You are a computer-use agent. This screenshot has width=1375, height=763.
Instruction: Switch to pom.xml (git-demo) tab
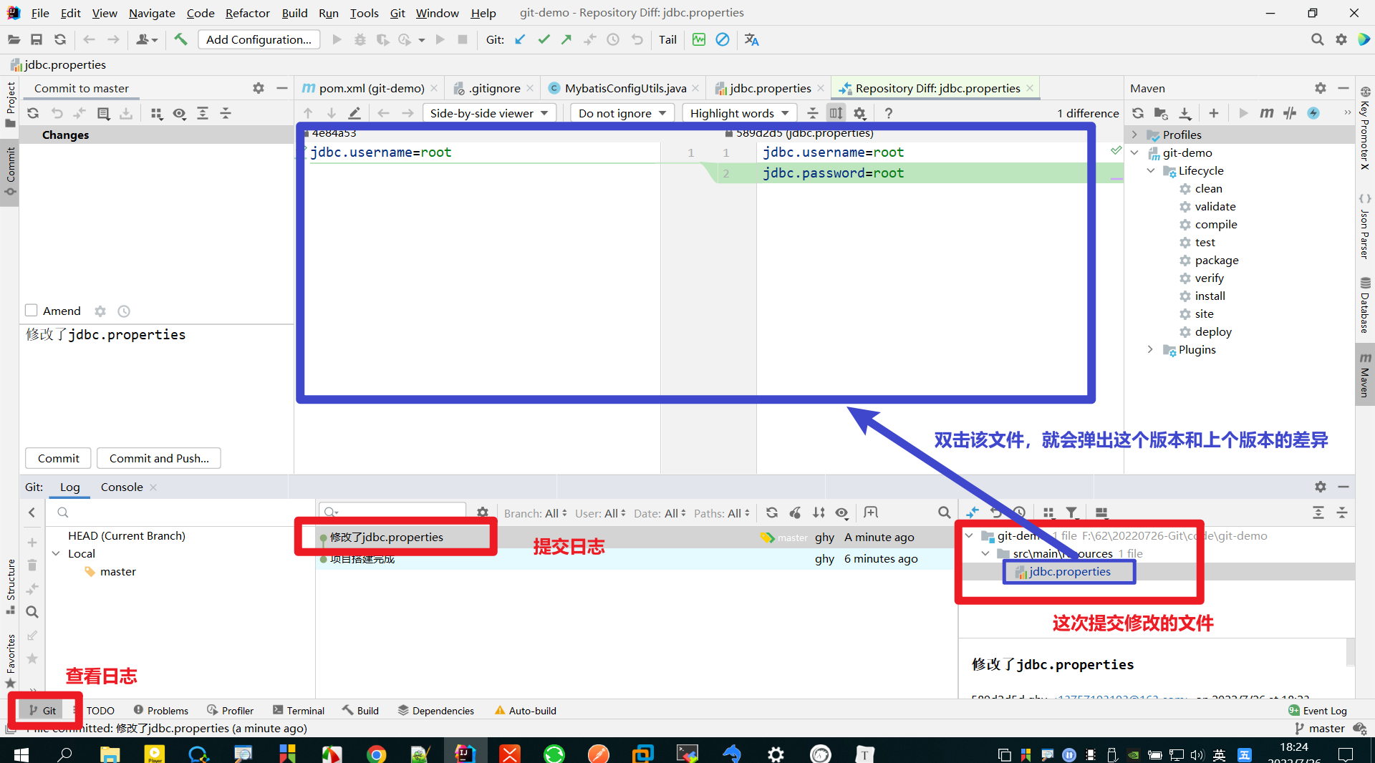[x=370, y=88]
